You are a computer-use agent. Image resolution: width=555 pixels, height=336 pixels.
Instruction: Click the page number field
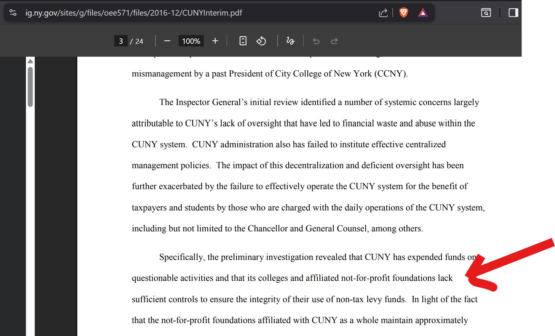120,41
